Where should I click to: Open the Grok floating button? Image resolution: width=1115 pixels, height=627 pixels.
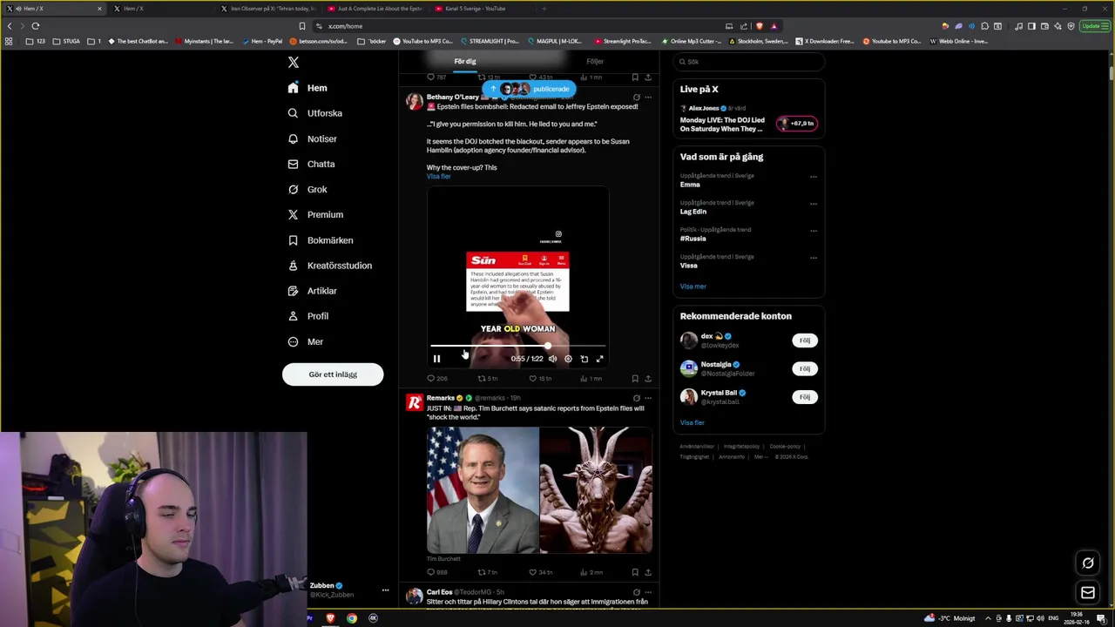point(1088,563)
